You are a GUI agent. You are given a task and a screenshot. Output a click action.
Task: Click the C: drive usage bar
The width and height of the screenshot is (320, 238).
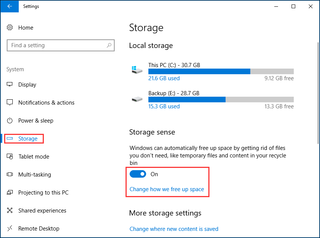(220, 71)
